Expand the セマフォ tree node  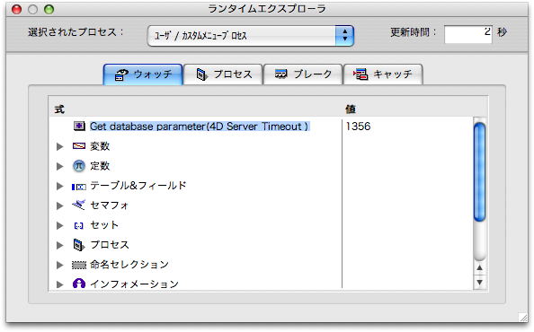pos(60,205)
